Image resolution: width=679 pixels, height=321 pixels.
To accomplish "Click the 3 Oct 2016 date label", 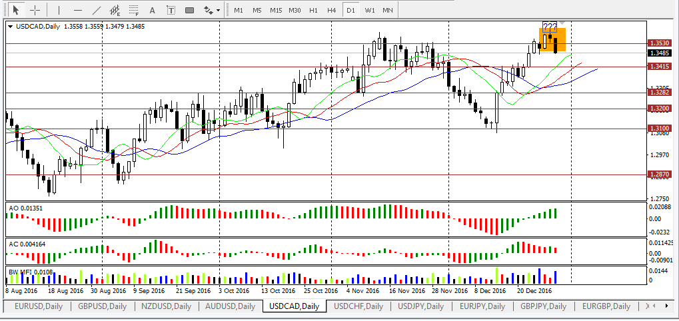I will pos(235,290).
